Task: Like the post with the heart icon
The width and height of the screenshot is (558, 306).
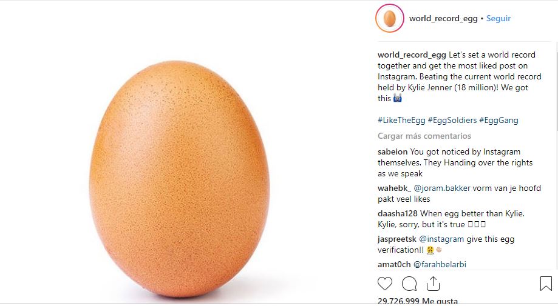Action: (385, 283)
